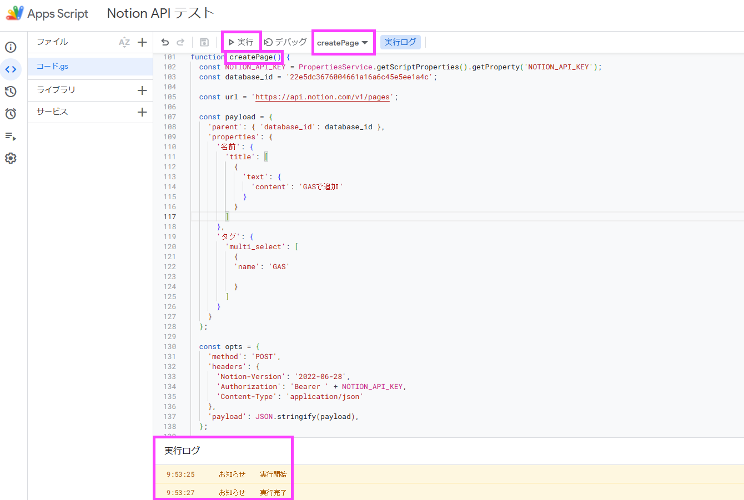Screen dimensions: 744x500
Task: Click 'application/json' value on line 135
Action: pos(325,397)
